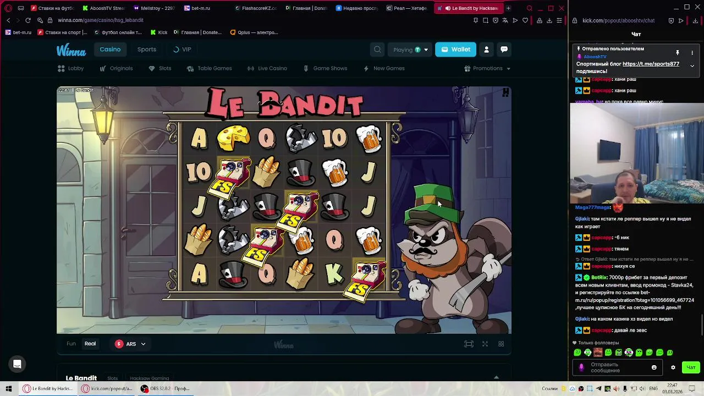Screen dimensions: 704x396
Task: Toggle theater mode under the game
Action: (x=469, y=344)
